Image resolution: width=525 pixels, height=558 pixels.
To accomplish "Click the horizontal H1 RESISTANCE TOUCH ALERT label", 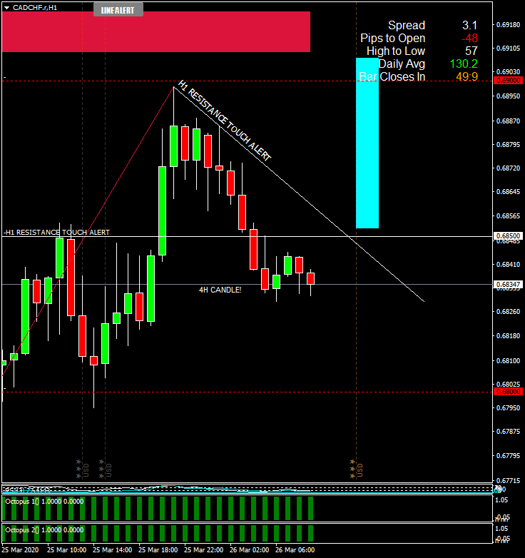I will pos(57,233).
